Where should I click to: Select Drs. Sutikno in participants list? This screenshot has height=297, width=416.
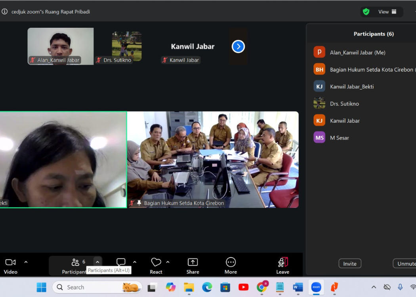(x=344, y=104)
